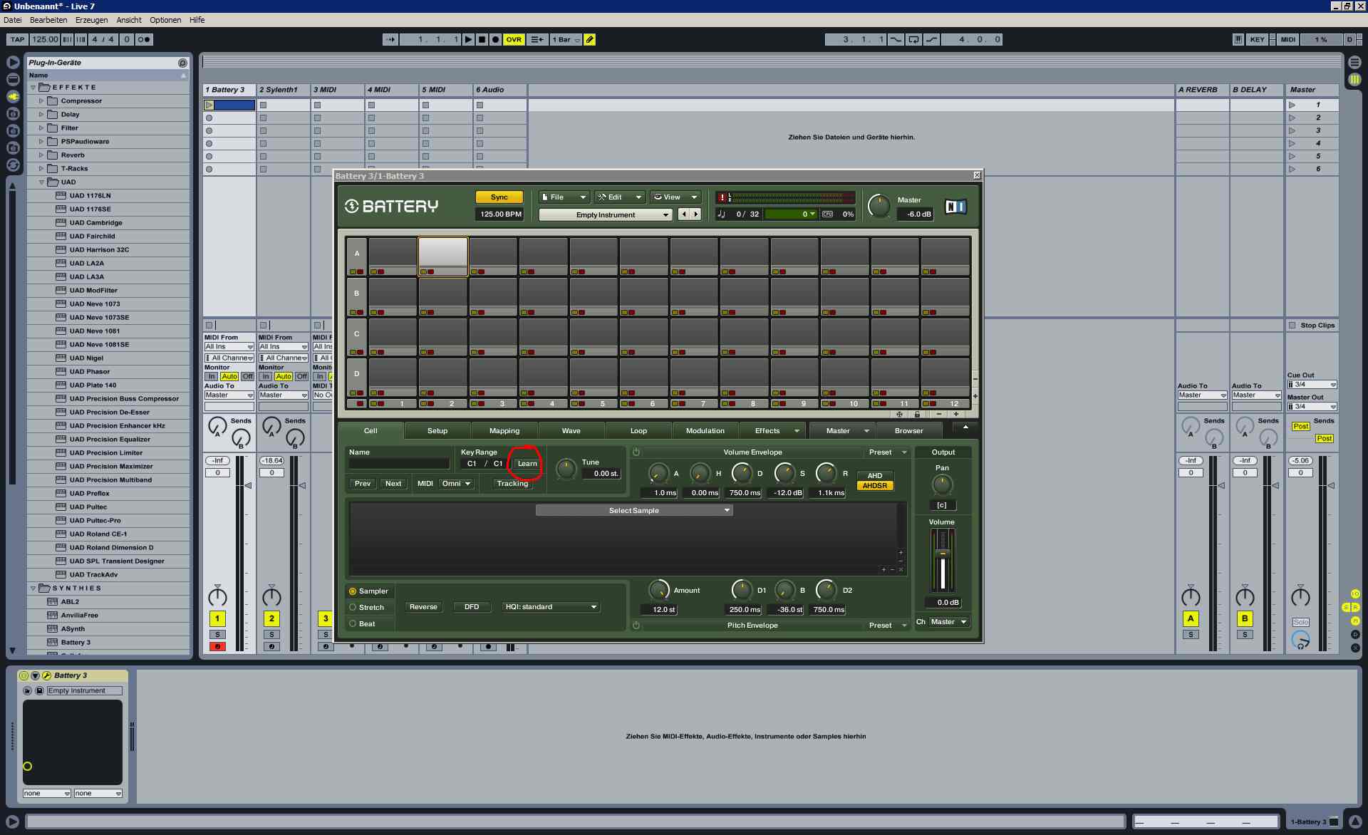This screenshot has height=835, width=1368.
Task: Toggle the Back to Arrangement button
Action: tap(537, 40)
